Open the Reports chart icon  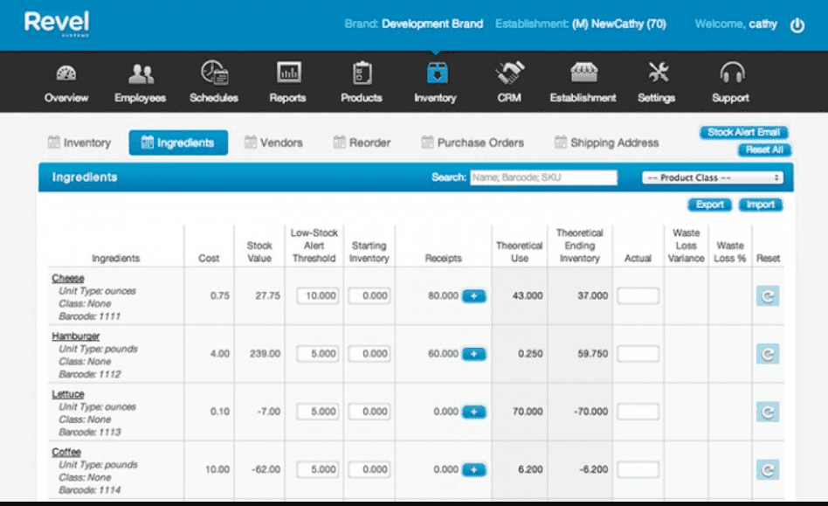[287, 73]
